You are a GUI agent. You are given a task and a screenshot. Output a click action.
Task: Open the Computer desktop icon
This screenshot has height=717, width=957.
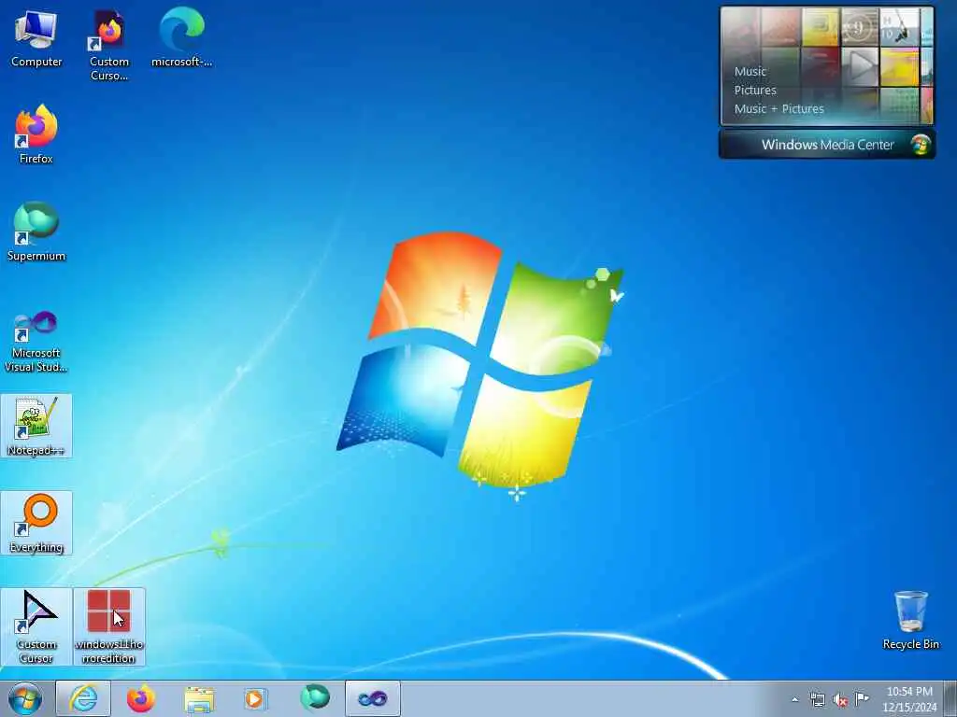tap(36, 39)
